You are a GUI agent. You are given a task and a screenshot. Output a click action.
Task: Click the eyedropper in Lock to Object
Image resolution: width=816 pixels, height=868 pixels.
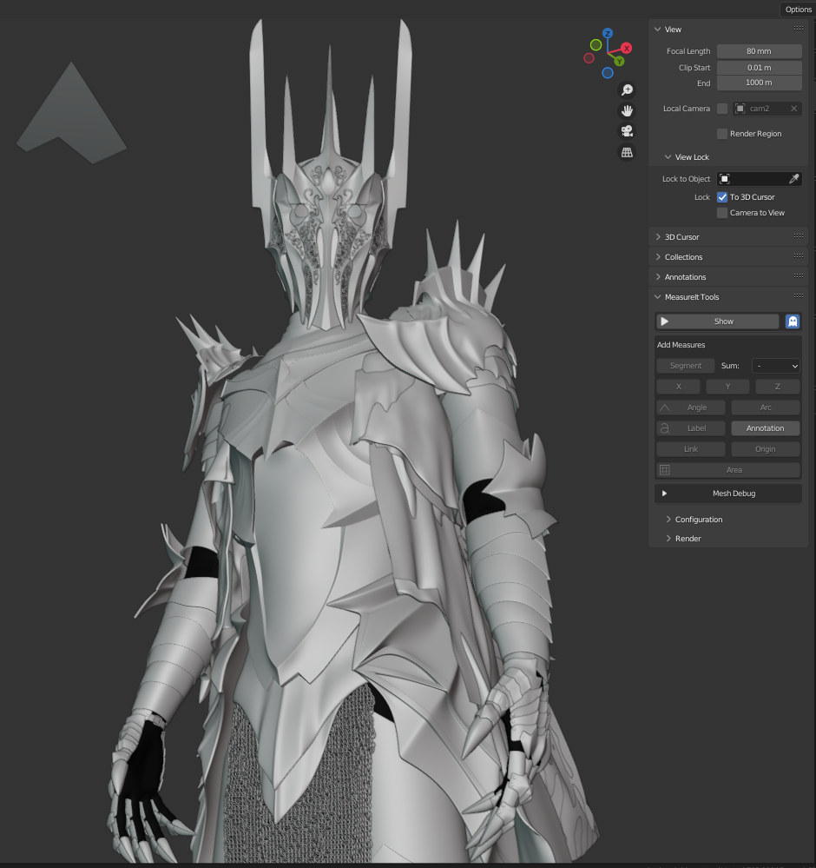click(794, 179)
